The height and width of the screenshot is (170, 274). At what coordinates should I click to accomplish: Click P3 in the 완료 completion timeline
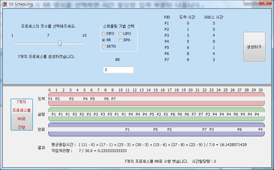[212, 130]
